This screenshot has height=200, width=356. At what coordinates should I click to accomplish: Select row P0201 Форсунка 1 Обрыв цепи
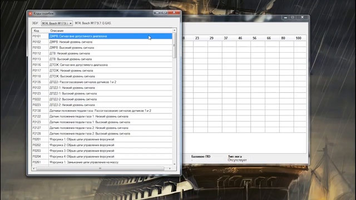[x=102, y=139]
